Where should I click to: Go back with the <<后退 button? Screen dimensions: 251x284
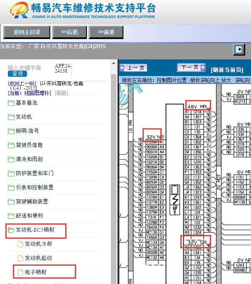69,32
